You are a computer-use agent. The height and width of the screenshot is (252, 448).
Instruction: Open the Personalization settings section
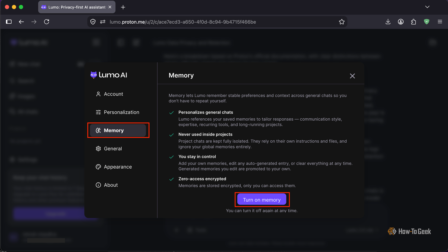coord(118,112)
